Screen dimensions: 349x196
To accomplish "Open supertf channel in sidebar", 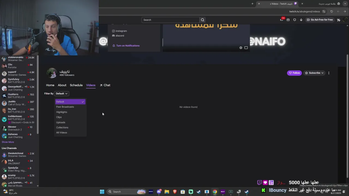I will point(19,73).
